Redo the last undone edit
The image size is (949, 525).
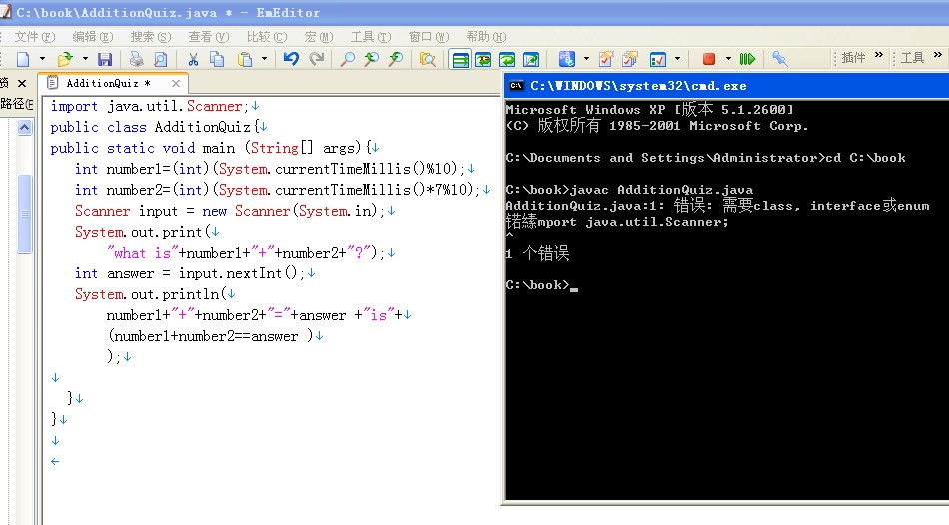point(316,59)
